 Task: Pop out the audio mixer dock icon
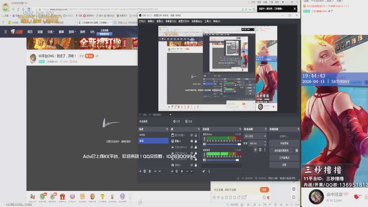[x=240, y=129]
